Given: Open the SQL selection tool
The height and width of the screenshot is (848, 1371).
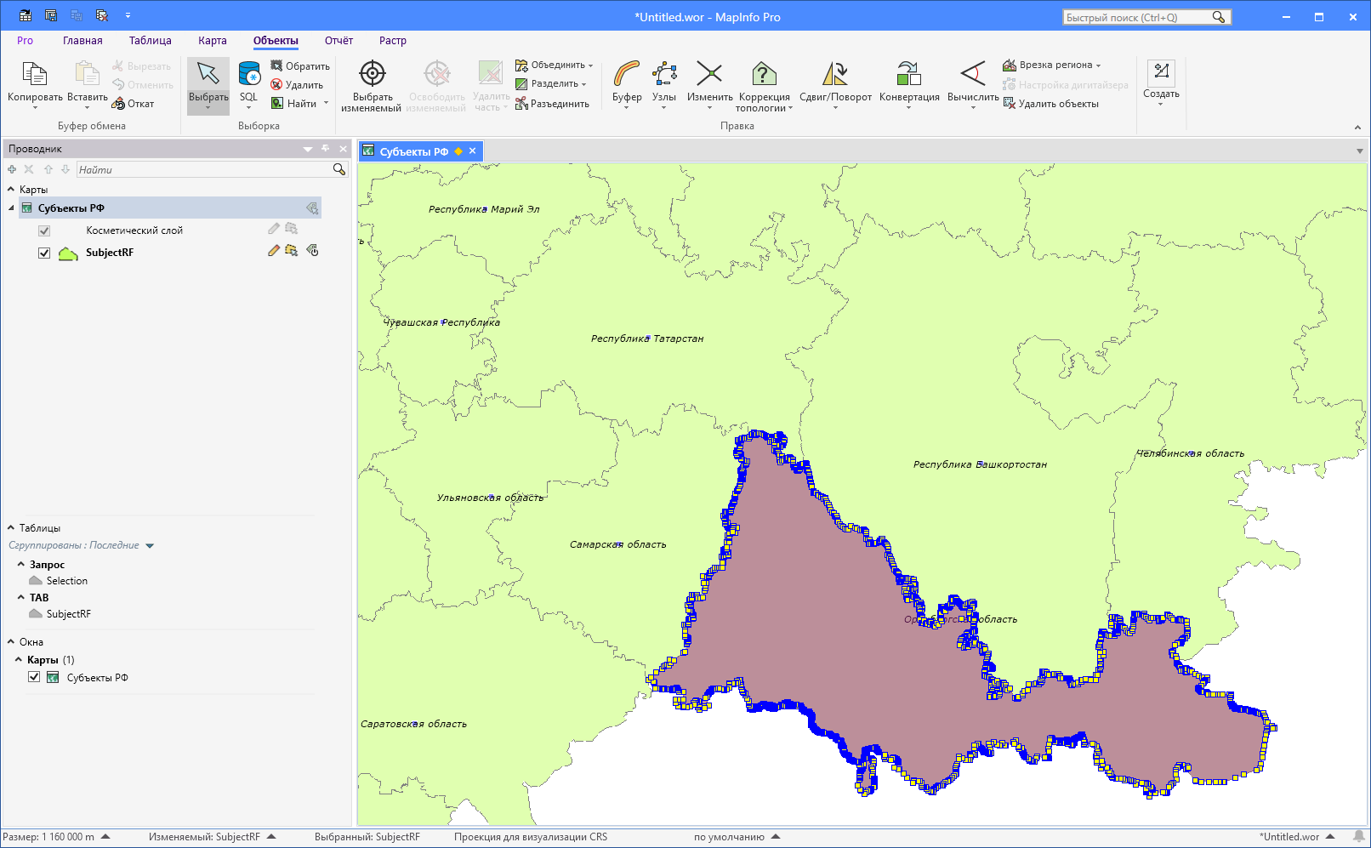Looking at the screenshot, I should (248, 75).
